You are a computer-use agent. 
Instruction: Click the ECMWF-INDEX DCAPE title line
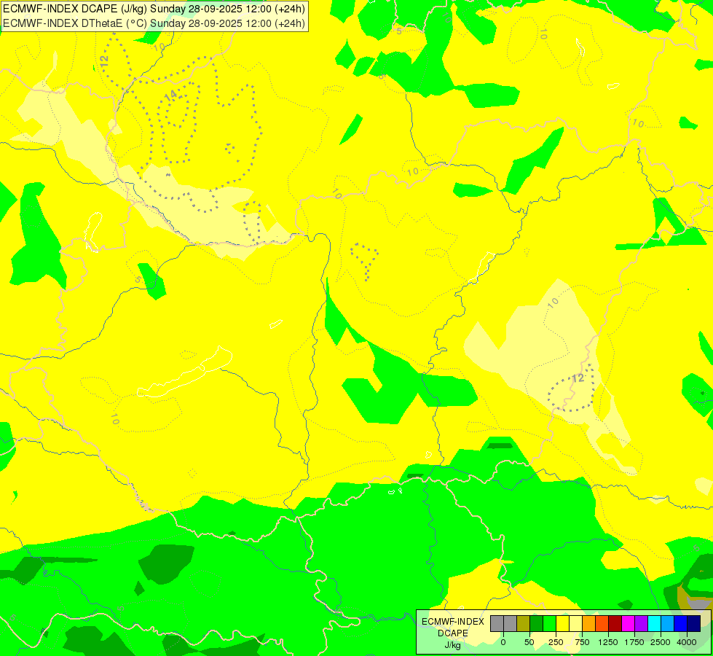[154, 9]
